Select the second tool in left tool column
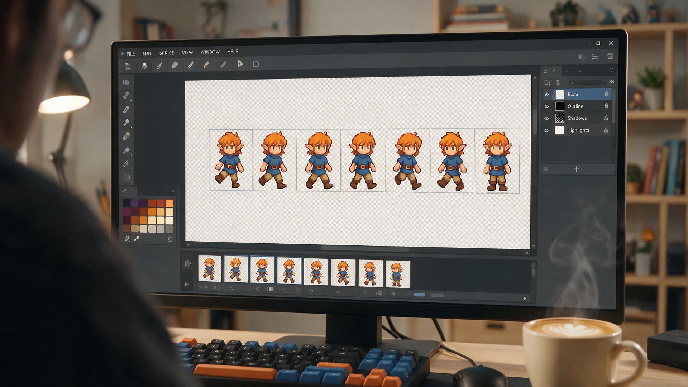Image resolution: width=688 pixels, height=387 pixels. [126, 95]
